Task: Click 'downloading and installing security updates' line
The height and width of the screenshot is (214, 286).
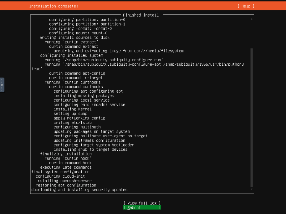Action: pyautogui.click(x=79, y=190)
